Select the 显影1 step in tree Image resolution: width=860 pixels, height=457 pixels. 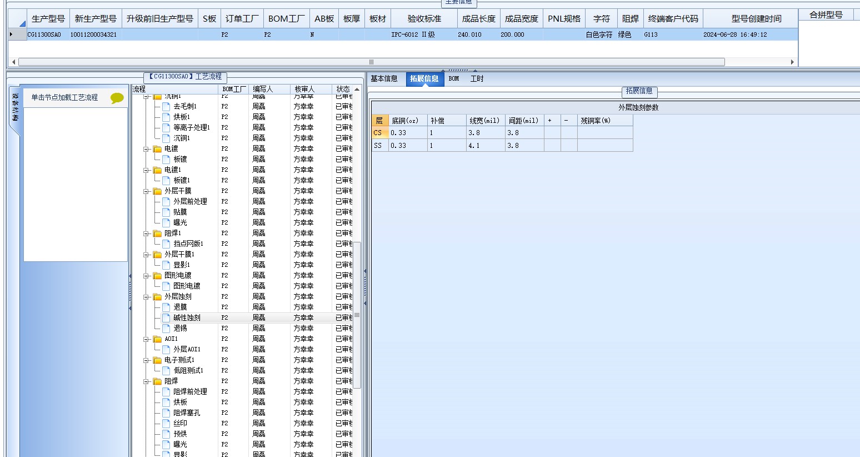click(x=182, y=265)
